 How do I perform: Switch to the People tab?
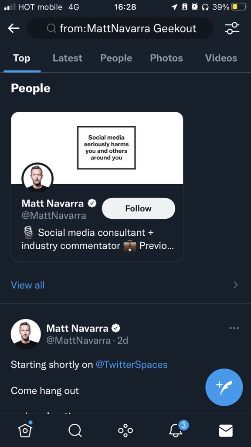tap(116, 58)
